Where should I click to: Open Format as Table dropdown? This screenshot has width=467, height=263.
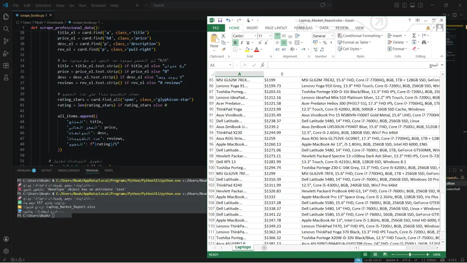click(x=354, y=43)
